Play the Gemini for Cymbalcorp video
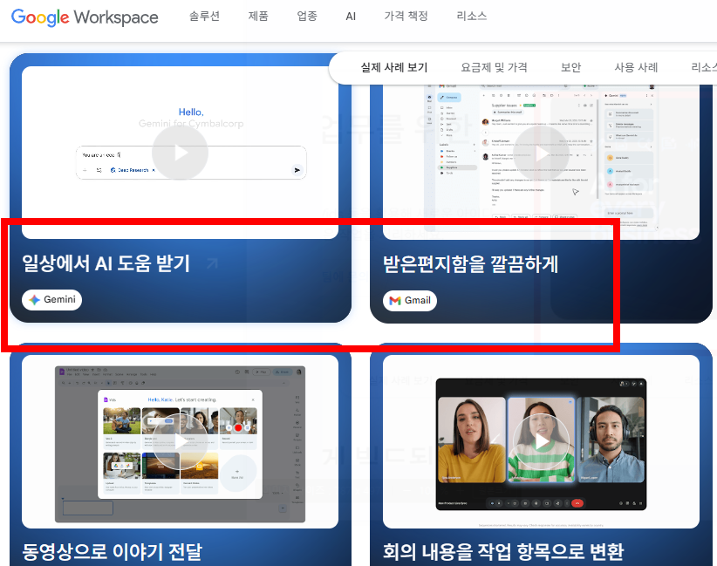This screenshot has height=566, width=717. click(x=180, y=154)
